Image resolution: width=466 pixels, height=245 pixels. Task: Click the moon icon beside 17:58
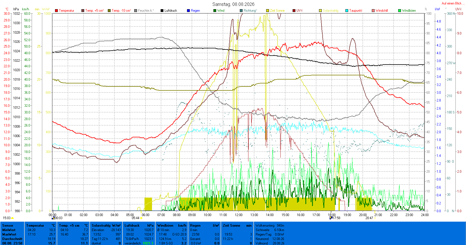click(x=331, y=218)
